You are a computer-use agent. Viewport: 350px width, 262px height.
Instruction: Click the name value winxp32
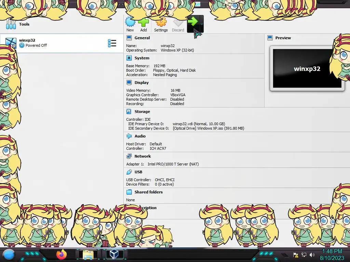point(167,46)
